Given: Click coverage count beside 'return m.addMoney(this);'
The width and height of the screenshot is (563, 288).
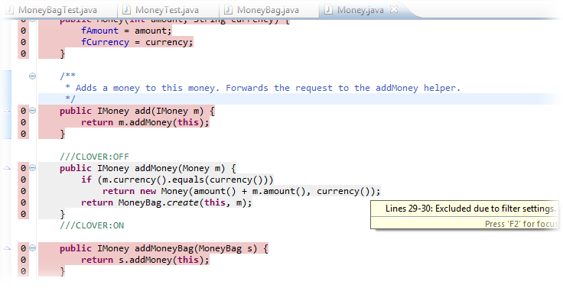Looking at the screenshot, I should (23, 122).
